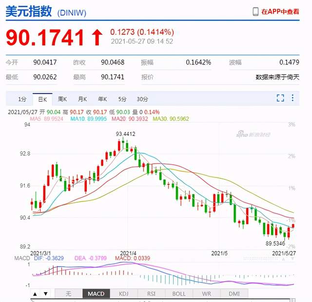
Task: Click the down triangle below the MACD panel
Action: coord(45,294)
